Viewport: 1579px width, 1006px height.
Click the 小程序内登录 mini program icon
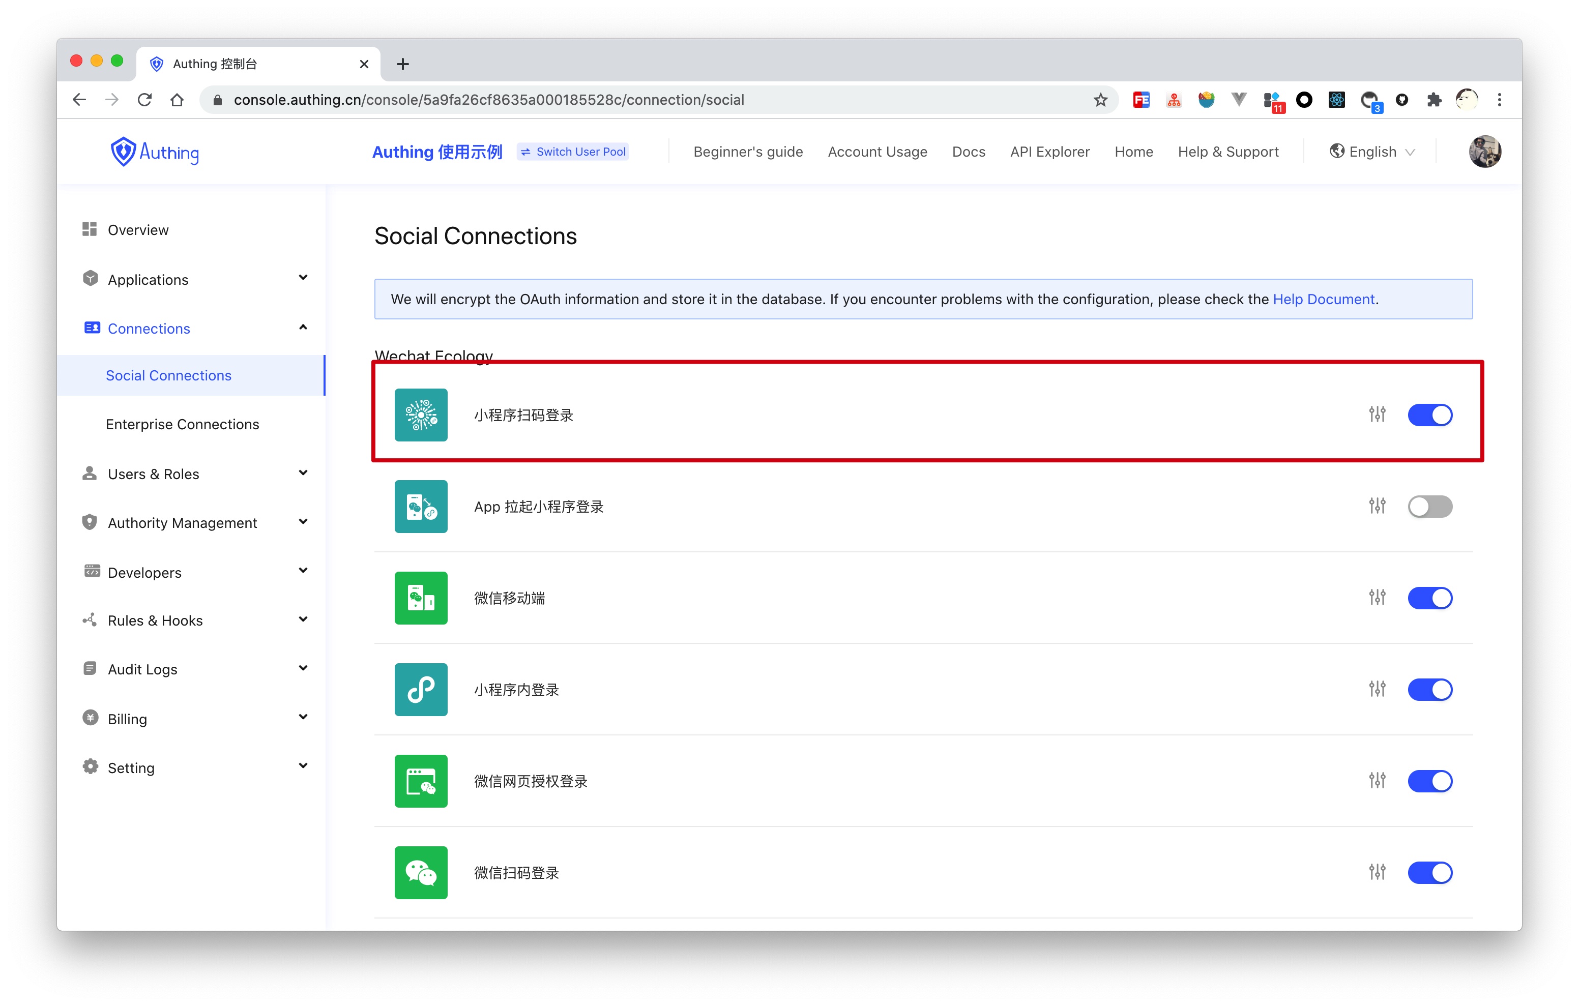click(x=421, y=689)
